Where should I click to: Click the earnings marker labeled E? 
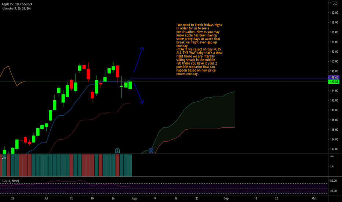(x=117, y=151)
